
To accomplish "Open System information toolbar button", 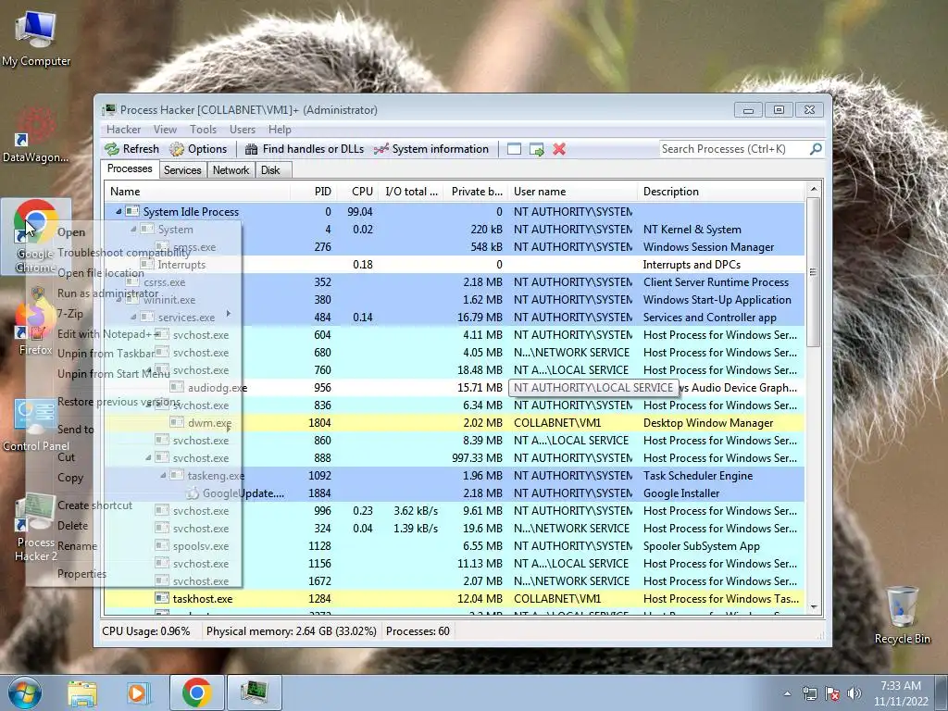I will pyautogui.click(x=431, y=149).
